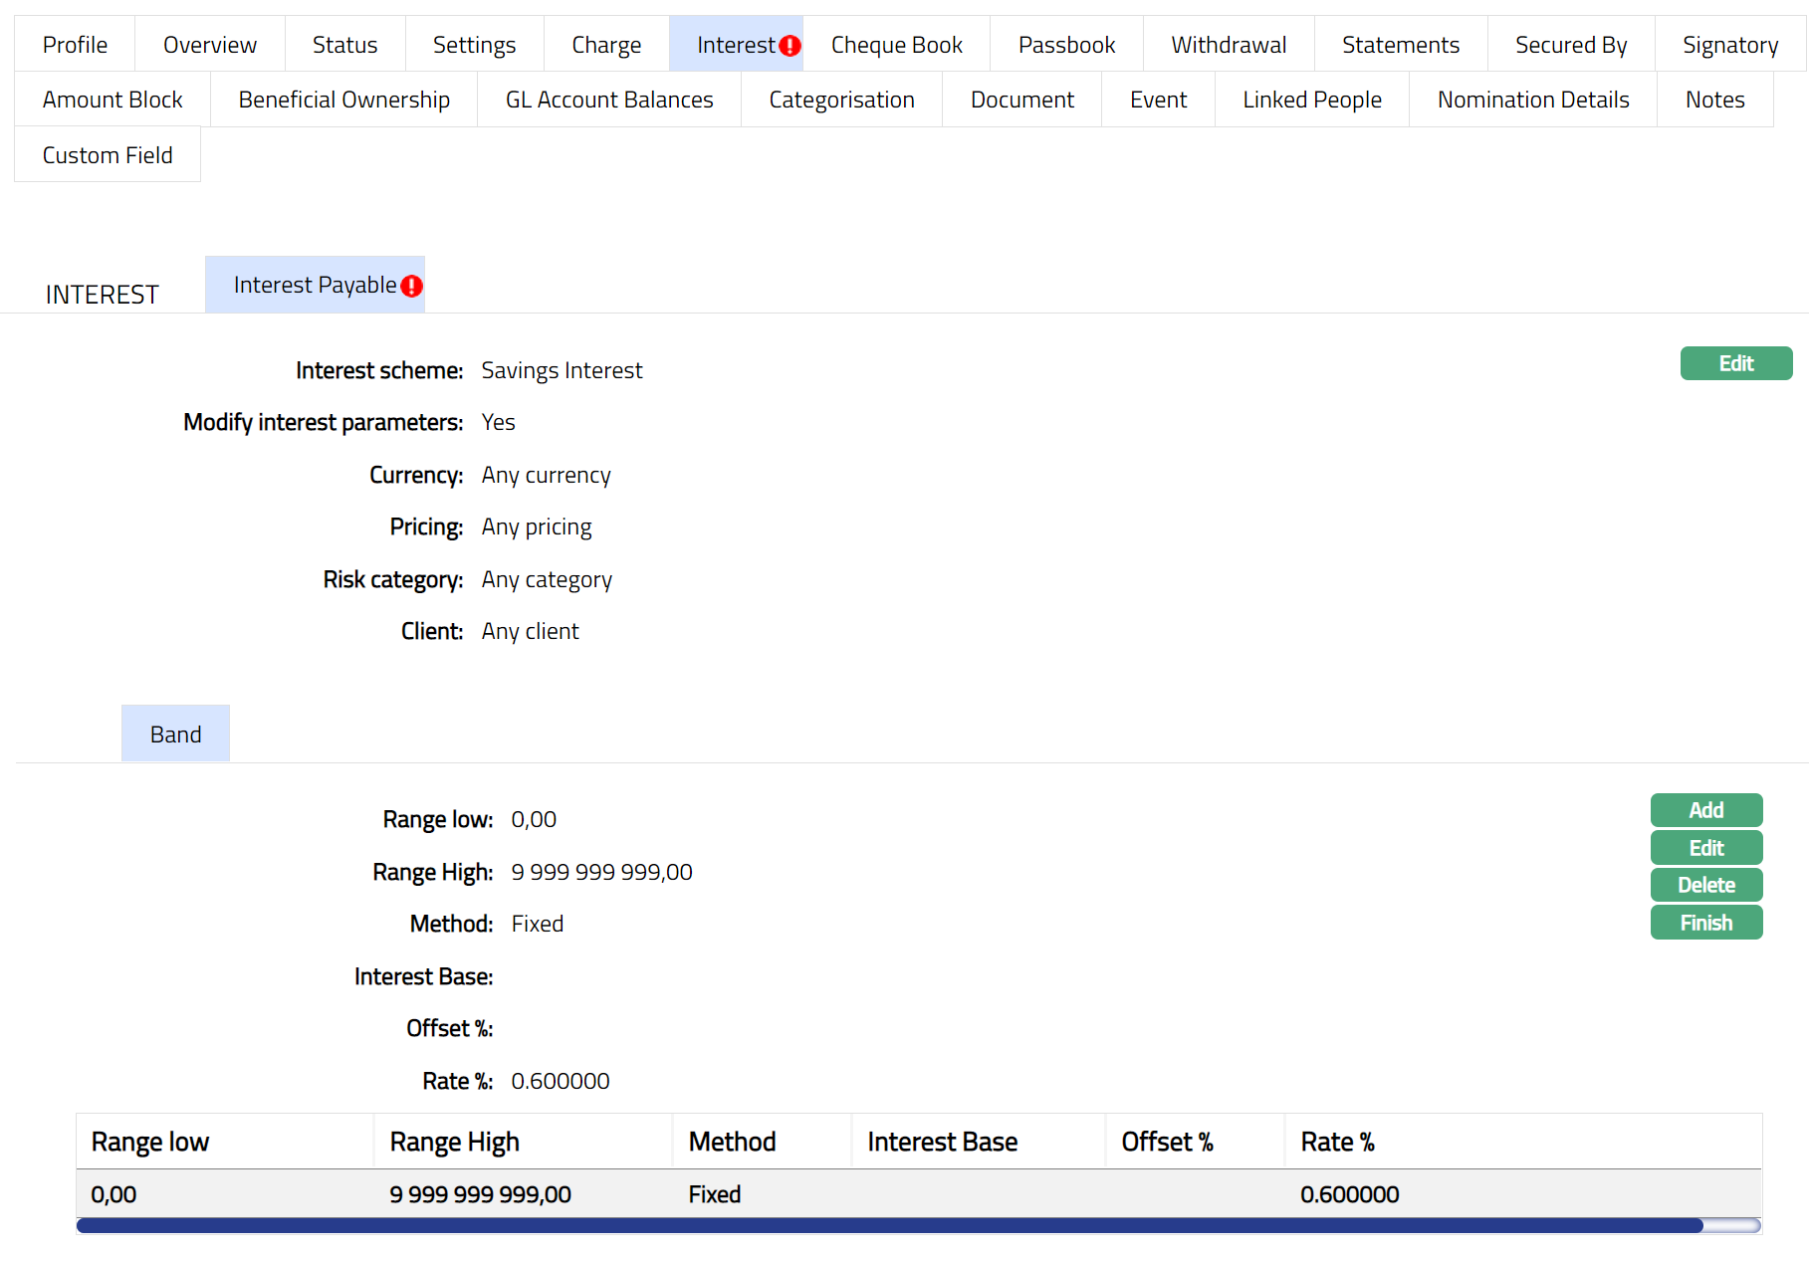Viewport: 1809px width, 1263px height.
Task: Open the Nomination Details tab
Action: [1532, 100]
